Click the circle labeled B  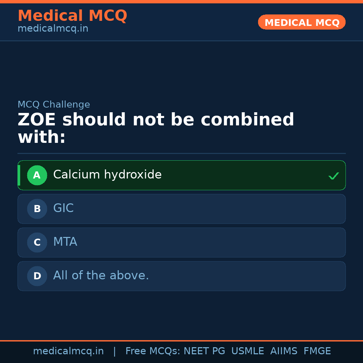pyautogui.click(x=37, y=209)
